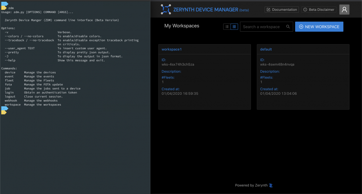
Task: Switch to grid view layout icon
Action: point(234,27)
